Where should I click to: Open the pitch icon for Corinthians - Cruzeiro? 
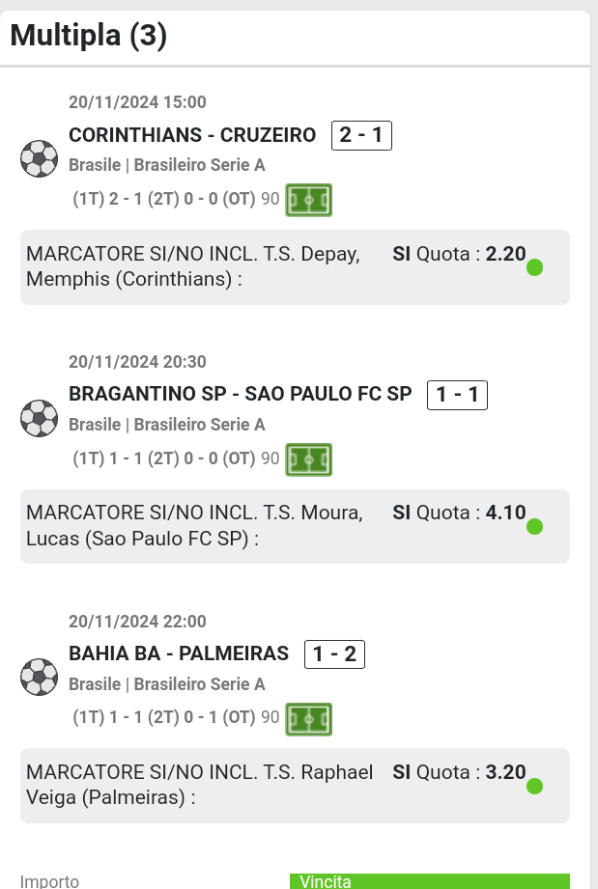click(x=309, y=200)
